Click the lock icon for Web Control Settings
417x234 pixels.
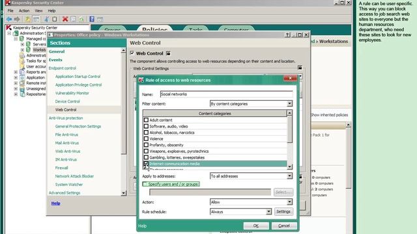tap(300, 68)
